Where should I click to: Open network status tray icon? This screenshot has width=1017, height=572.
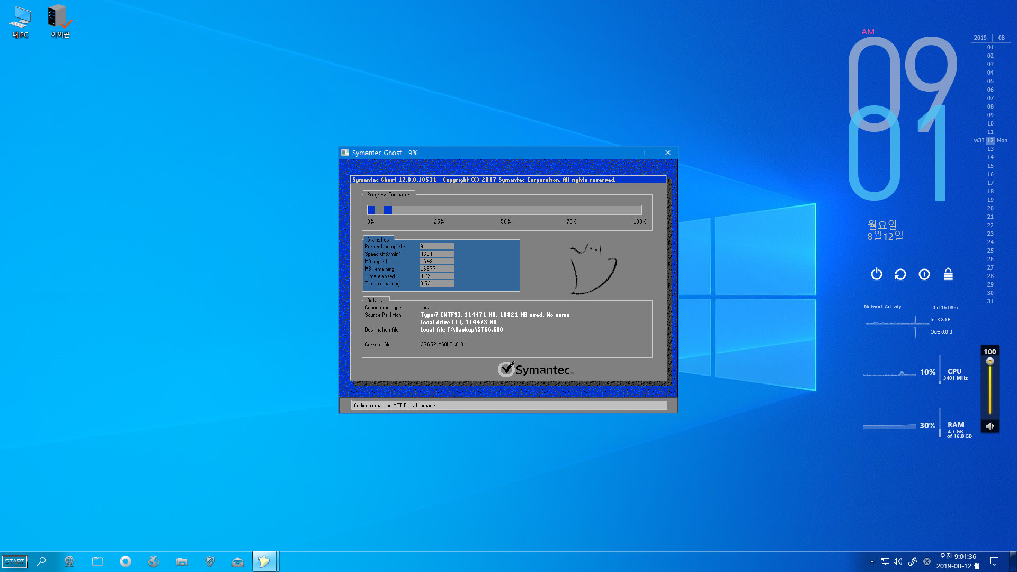[x=885, y=561]
